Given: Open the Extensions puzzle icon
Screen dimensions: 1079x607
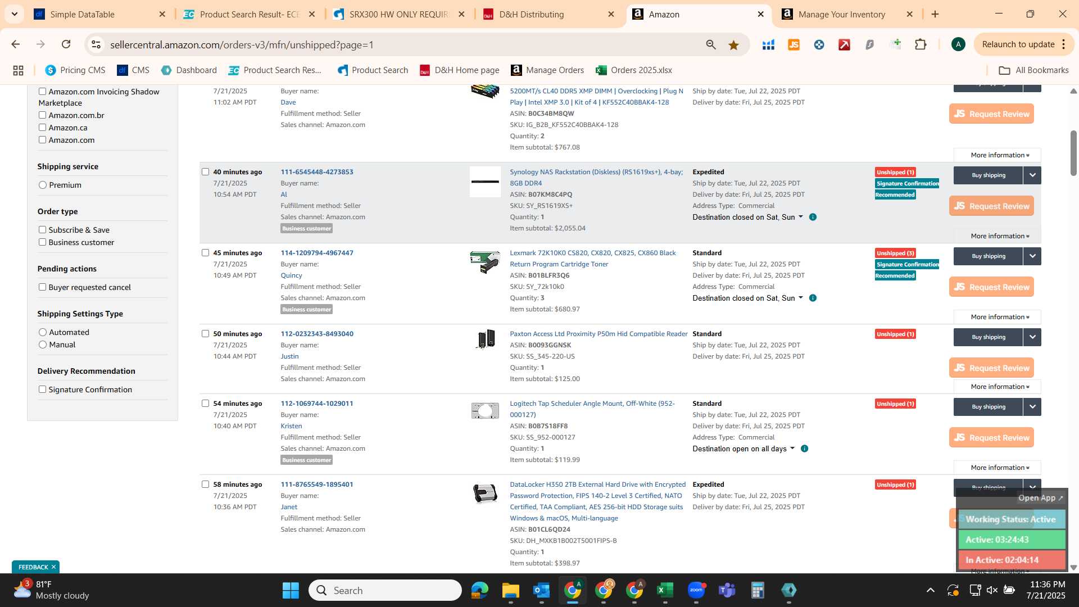Looking at the screenshot, I should coord(921,44).
